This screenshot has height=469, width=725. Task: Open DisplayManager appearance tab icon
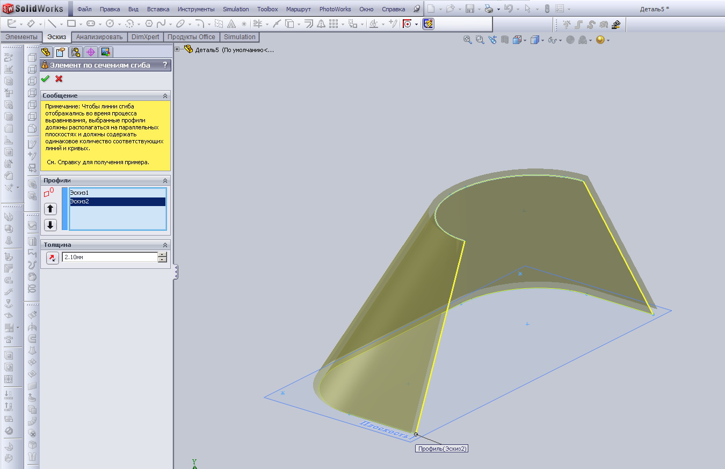tap(105, 52)
